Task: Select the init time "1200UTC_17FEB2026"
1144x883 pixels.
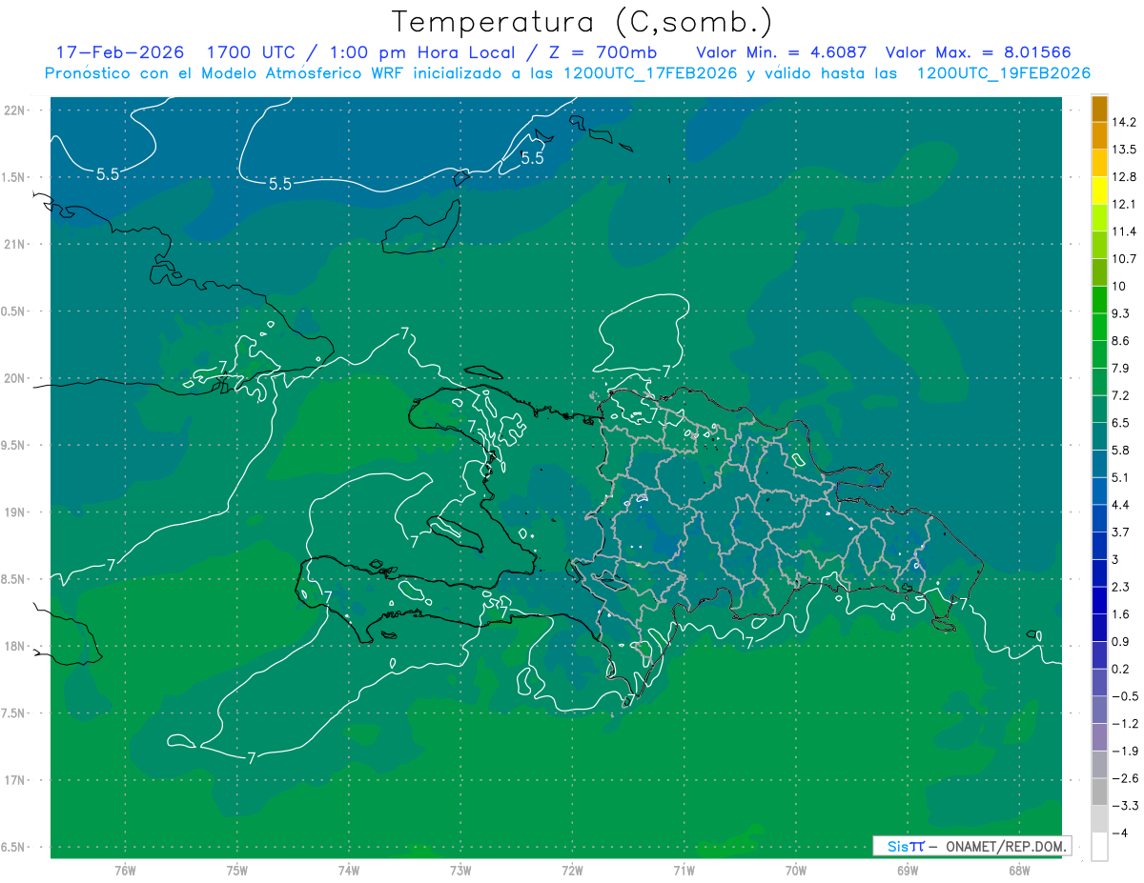Action: tap(648, 73)
